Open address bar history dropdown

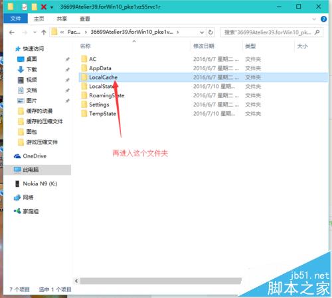tap(202, 32)
